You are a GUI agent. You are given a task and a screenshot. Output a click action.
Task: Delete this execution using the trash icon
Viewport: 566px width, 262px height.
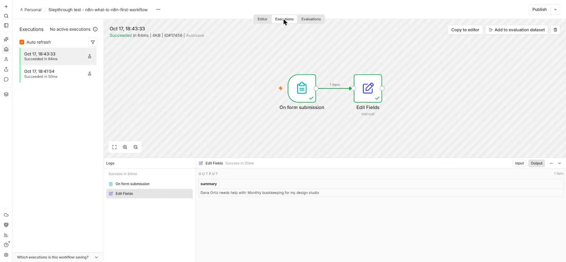[555, 30]
